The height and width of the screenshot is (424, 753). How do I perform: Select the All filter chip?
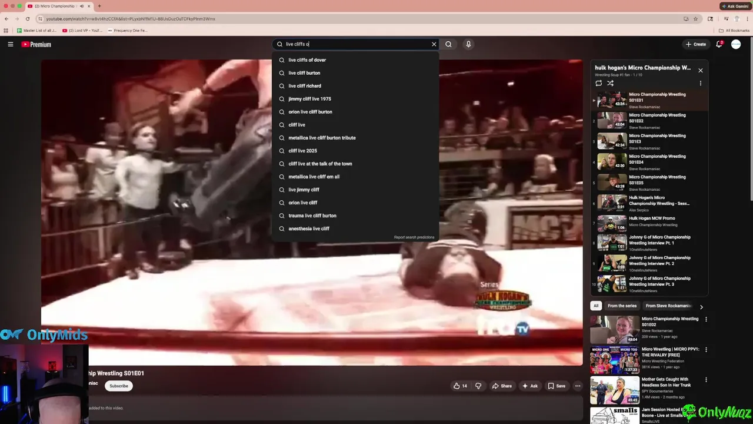(x=596, y=306)
